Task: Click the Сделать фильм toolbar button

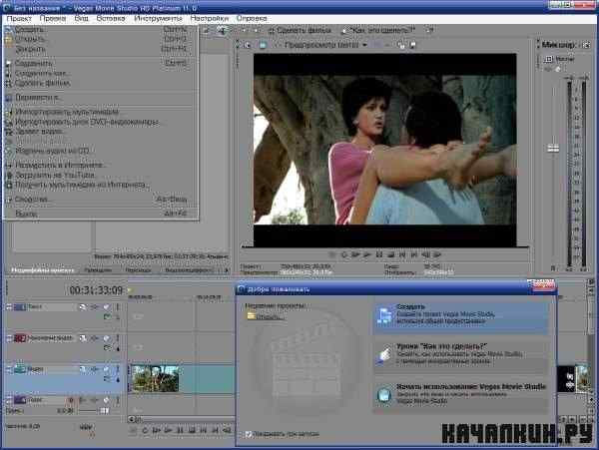Action: click(x=299, y=30)
